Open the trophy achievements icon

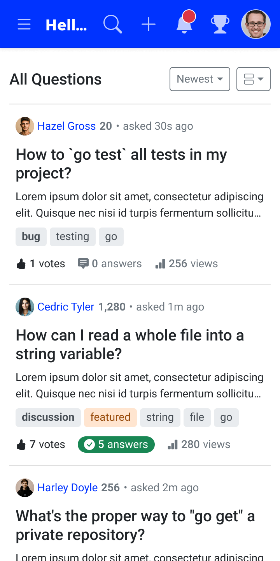(220, 24)
